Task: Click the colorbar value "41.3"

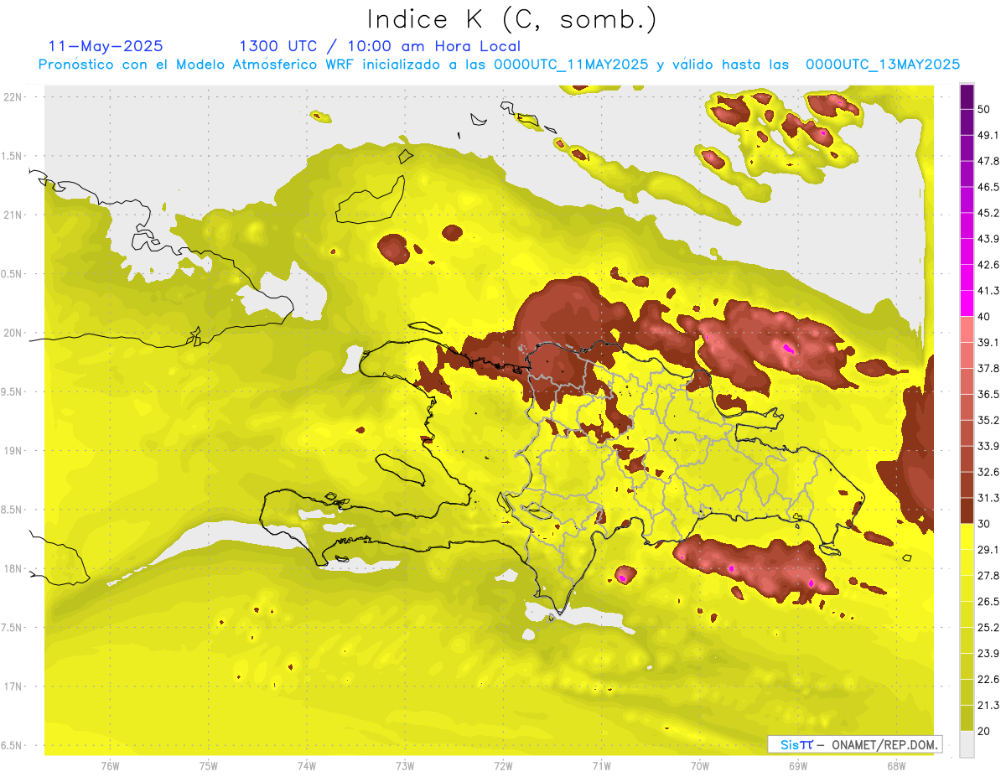Action: [988, 291]
